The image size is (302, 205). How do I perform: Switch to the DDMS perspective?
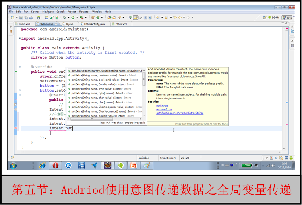274,18
